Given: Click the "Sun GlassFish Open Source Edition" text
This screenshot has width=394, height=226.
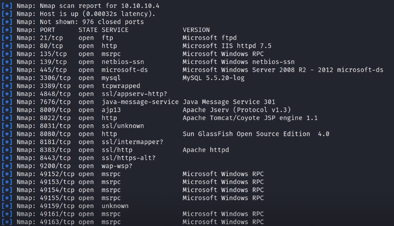Looking at the screenshot, I should [x=246, y=134].
